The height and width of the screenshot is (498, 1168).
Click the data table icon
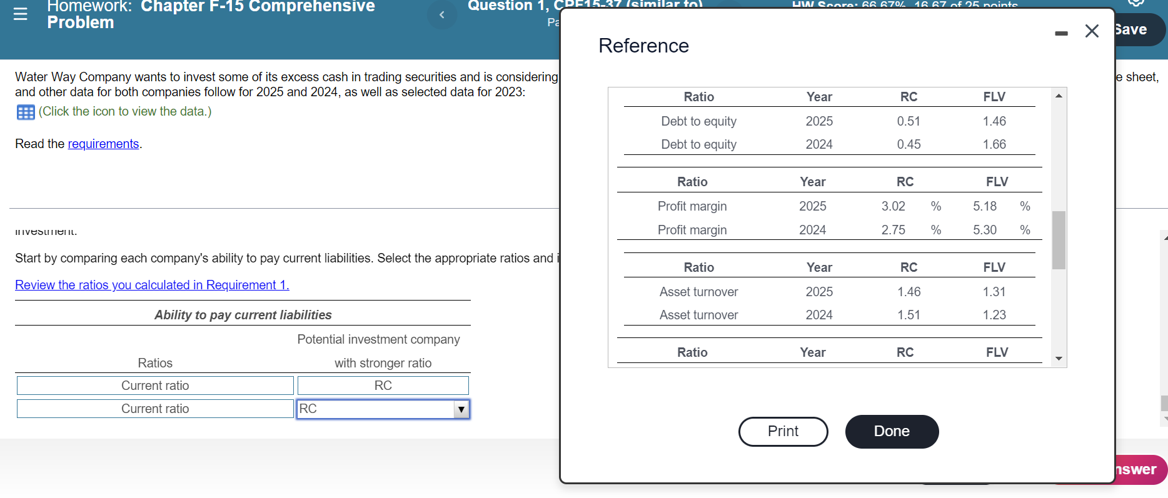pos(26,112)
